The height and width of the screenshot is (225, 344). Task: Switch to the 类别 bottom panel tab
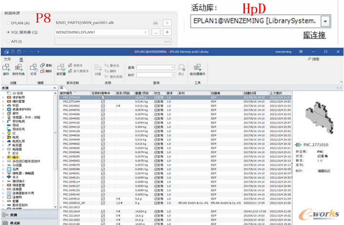click(29, 215)
